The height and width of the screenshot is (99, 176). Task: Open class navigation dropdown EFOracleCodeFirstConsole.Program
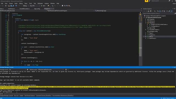tap(70, 11)
